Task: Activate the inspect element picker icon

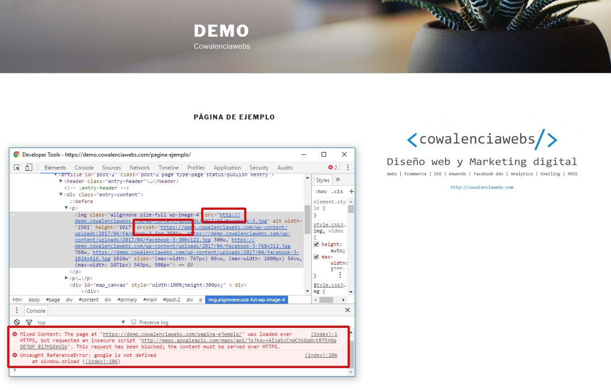Action: 17,168
